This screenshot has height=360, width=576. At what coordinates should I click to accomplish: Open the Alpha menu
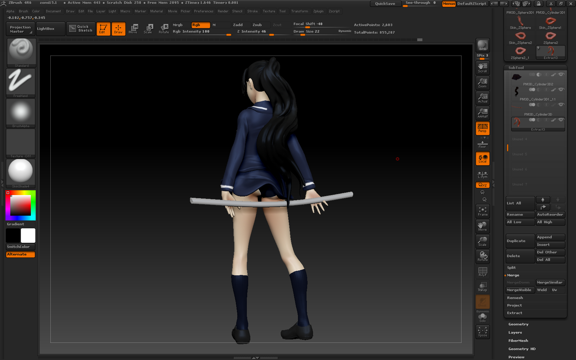point(10,11)
